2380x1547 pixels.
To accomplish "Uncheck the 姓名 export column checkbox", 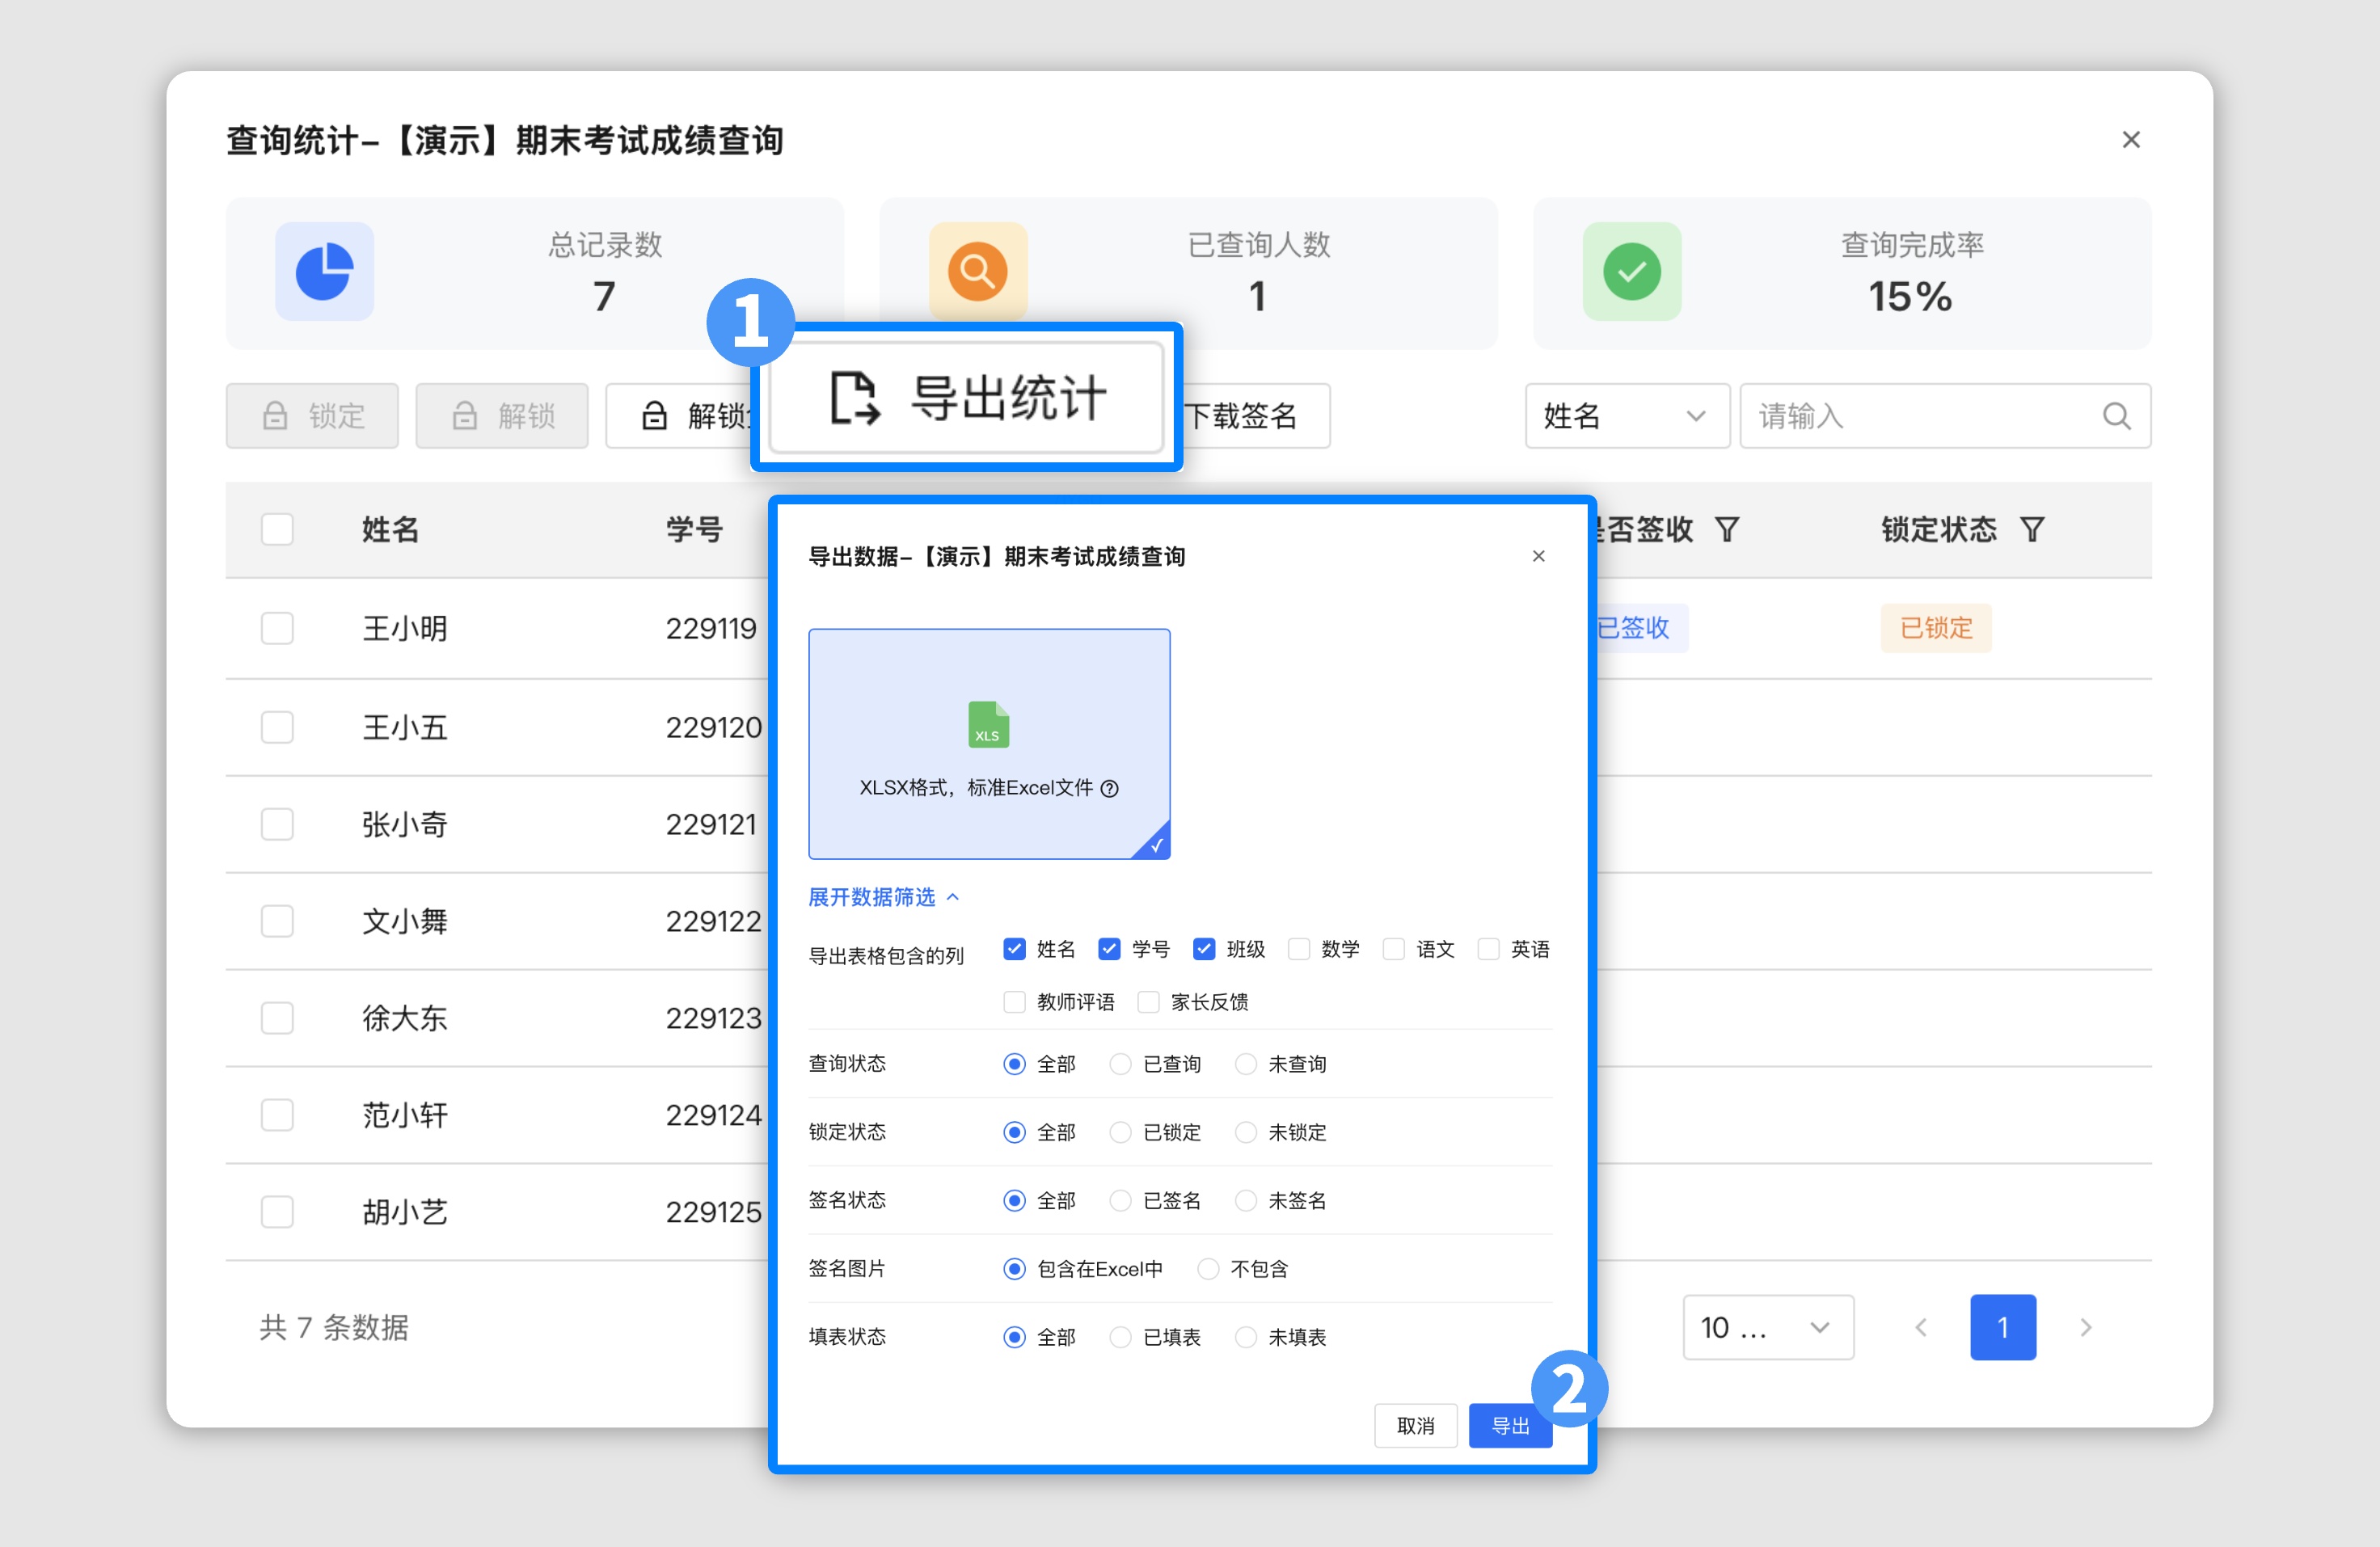I will tap(1014, 948).
